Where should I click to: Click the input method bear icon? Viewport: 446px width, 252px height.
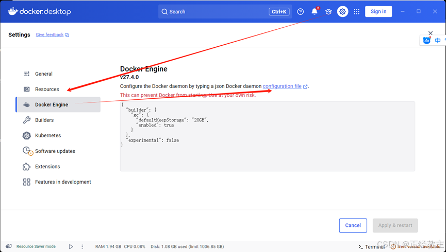click(426, 40)
